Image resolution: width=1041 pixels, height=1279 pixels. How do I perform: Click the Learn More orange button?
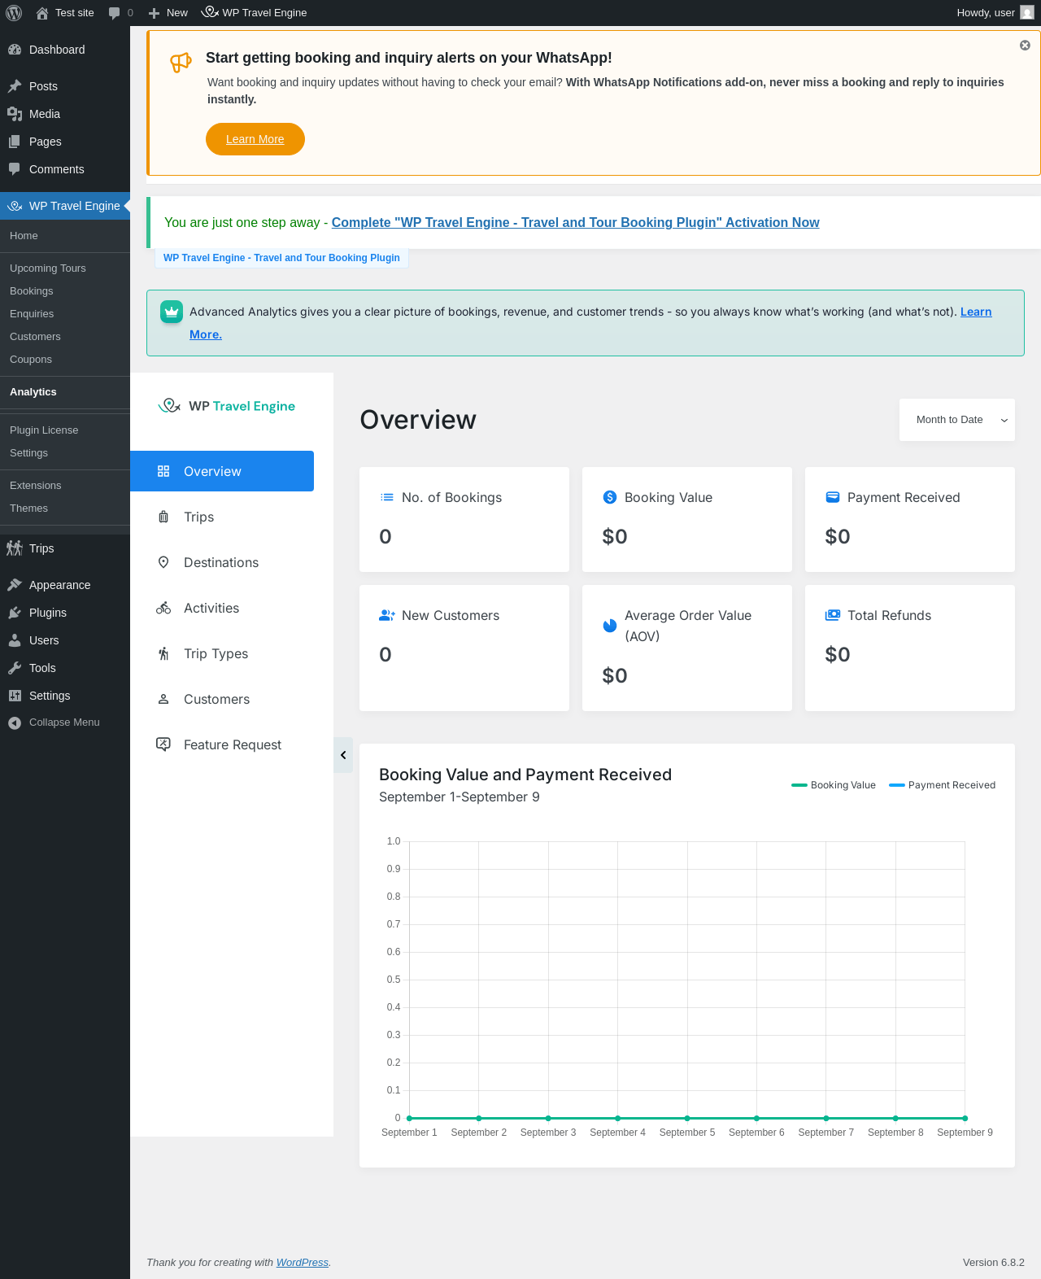point(255,139)
